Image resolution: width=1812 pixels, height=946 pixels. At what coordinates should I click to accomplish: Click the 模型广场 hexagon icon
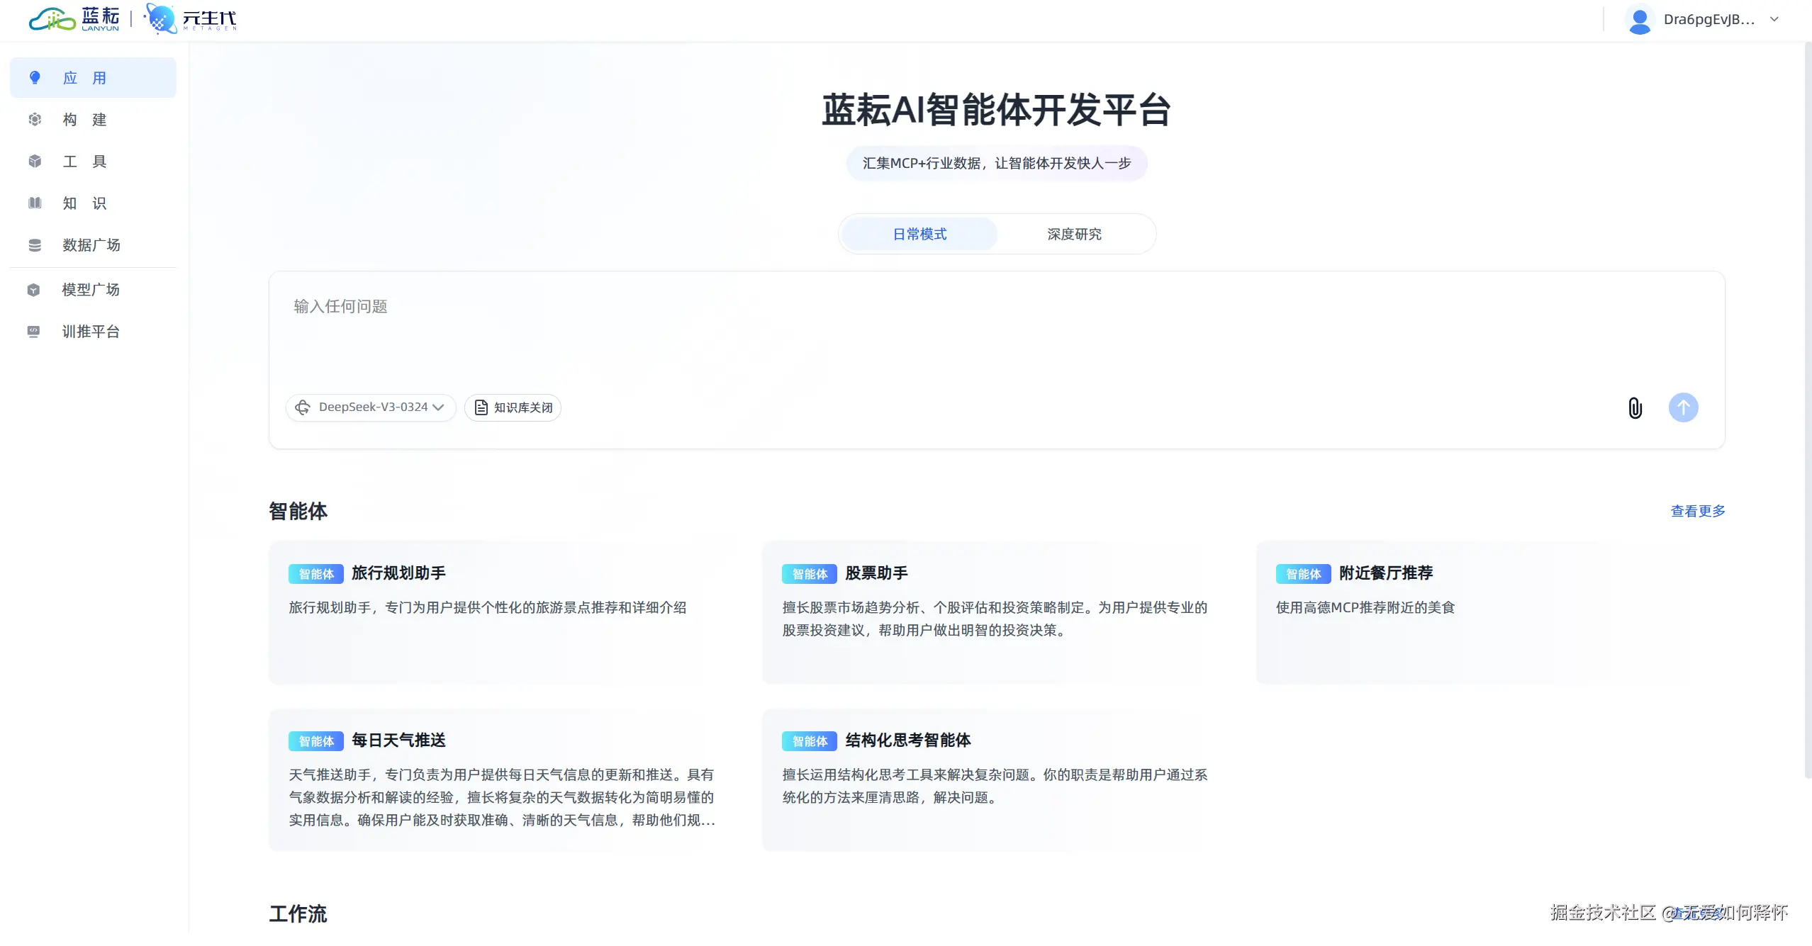tap(33, 290)
